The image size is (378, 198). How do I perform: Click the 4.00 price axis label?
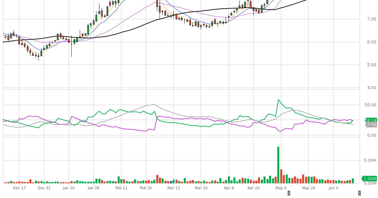(372, 87)
